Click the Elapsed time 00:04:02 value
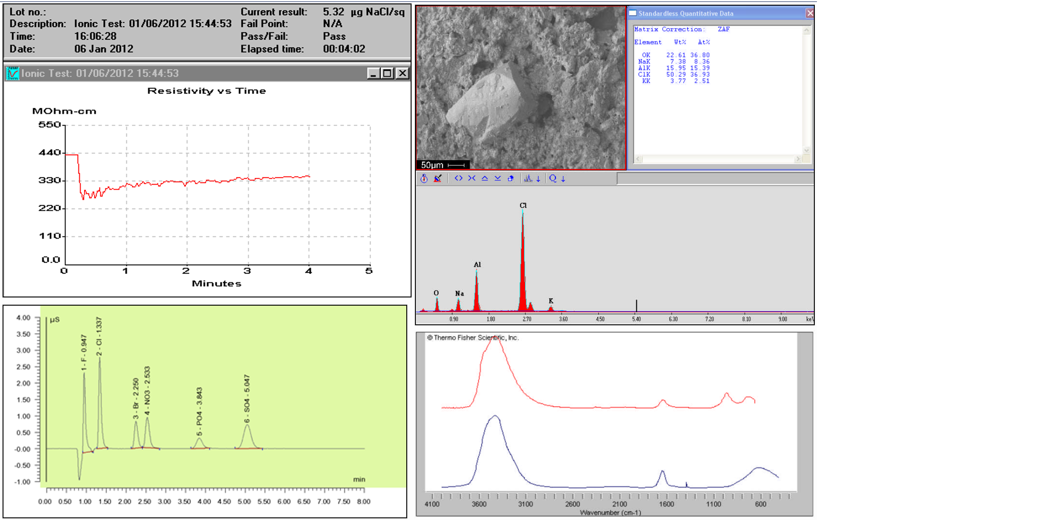Image resolution: width=1044 pixels, height=520 pixels. [344, 49]
